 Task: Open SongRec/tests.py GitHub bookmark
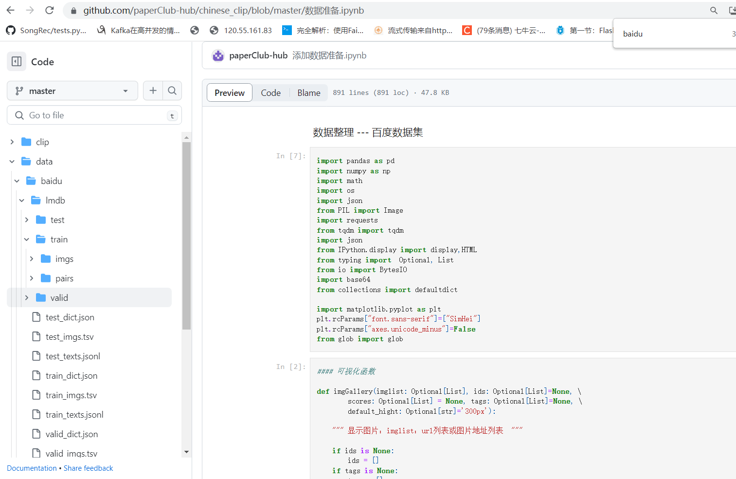pos(46,30)
